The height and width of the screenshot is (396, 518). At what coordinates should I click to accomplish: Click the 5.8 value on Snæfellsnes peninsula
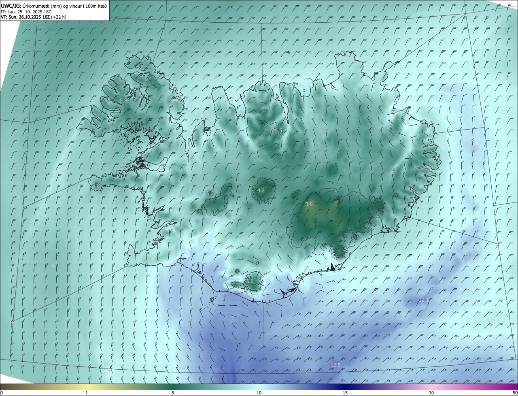96,185
